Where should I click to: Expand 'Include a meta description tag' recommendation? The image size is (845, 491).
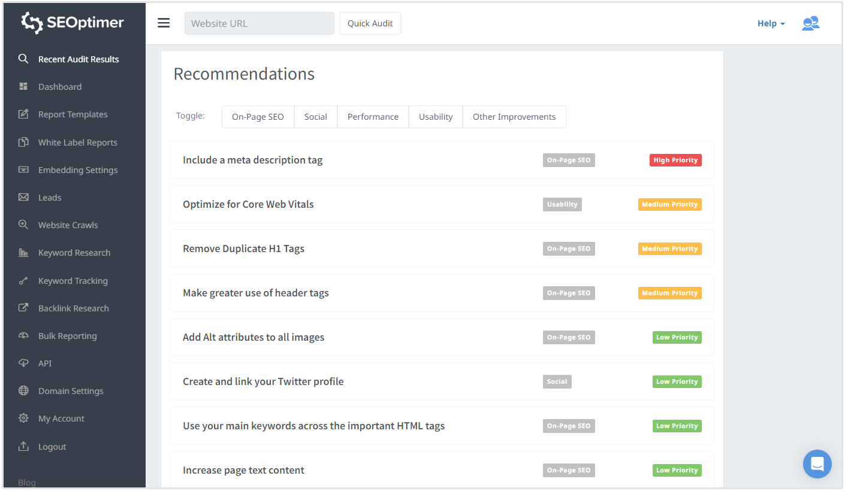252,160
